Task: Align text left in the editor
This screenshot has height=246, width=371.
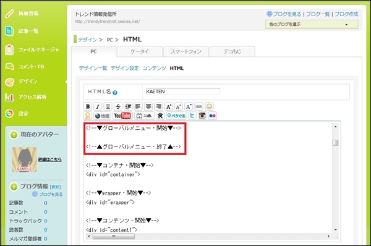Action: click(x=138, y=106)
